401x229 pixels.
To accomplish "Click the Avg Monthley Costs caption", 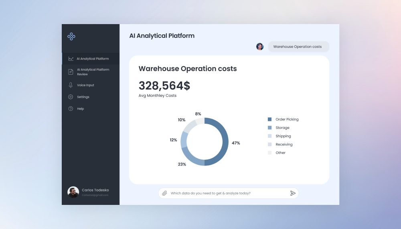I will [x=158, y=96].
